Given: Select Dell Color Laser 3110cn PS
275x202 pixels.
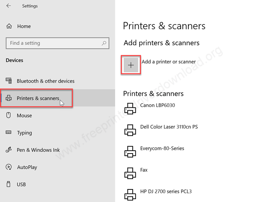Looking at the screenshot, I should click(169, 127).
